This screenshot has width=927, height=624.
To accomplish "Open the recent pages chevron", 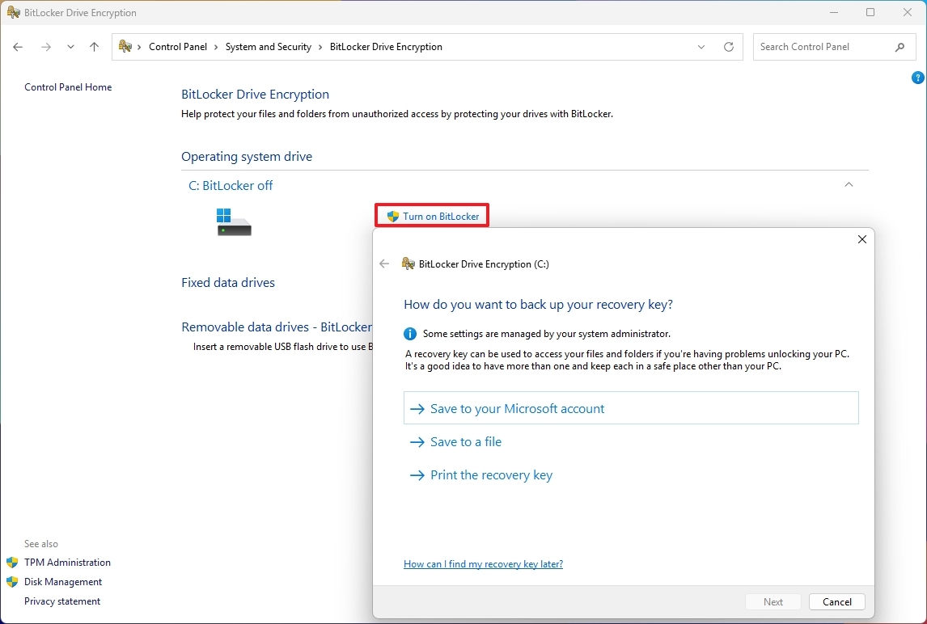I will [70, 47].
